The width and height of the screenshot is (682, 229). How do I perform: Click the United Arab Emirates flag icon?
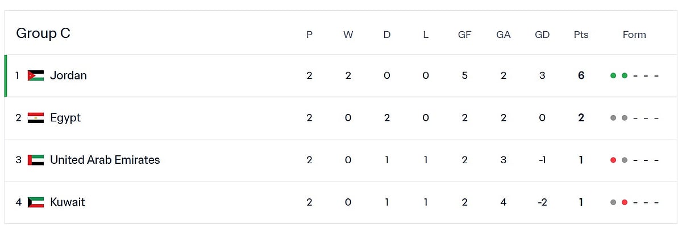coord(35,160)
